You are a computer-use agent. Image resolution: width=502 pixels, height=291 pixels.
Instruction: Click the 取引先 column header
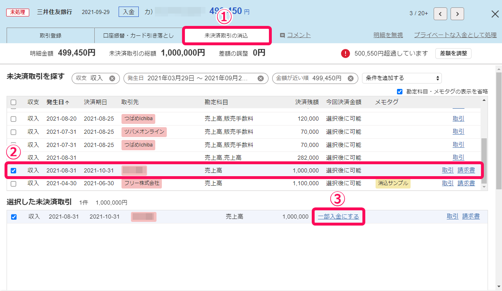pyautogui.click(x=130, y=102)
